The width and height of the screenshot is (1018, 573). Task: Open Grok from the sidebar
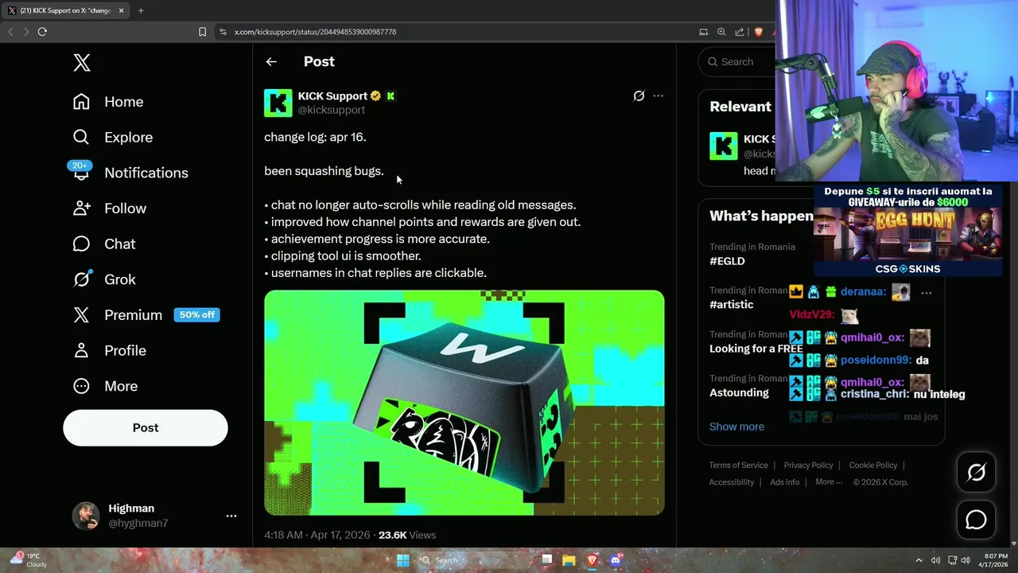tap(104, 279)
